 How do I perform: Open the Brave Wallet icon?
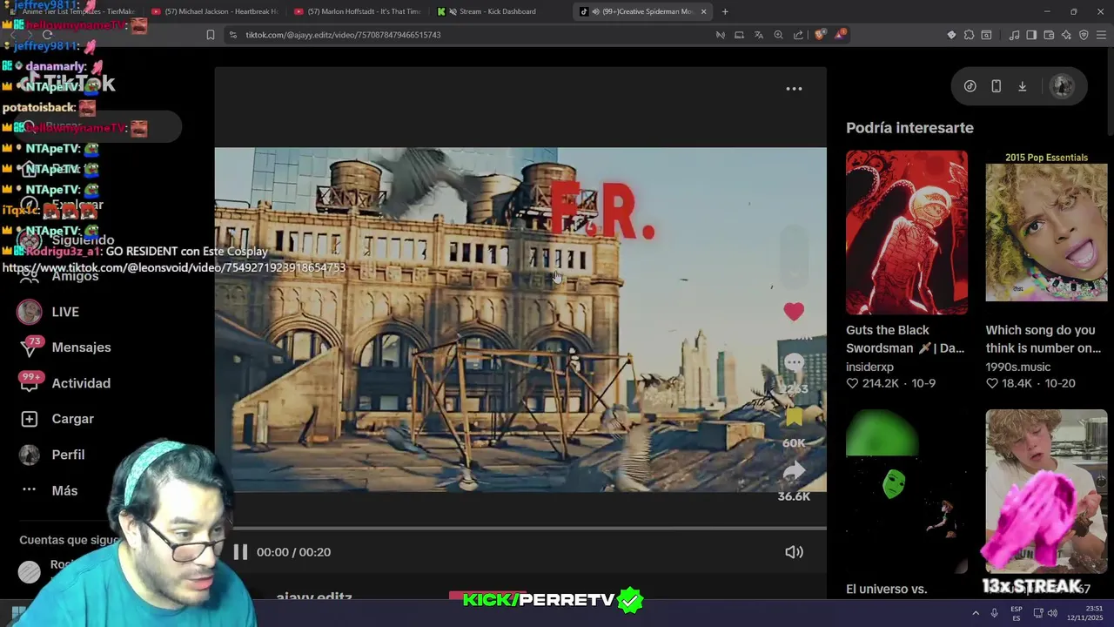pos(1049,35)
